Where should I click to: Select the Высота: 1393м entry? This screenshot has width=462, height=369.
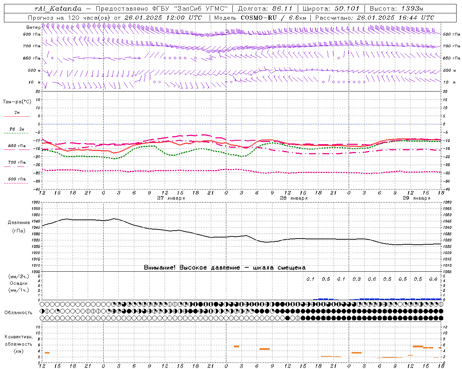tap(396, 9)
